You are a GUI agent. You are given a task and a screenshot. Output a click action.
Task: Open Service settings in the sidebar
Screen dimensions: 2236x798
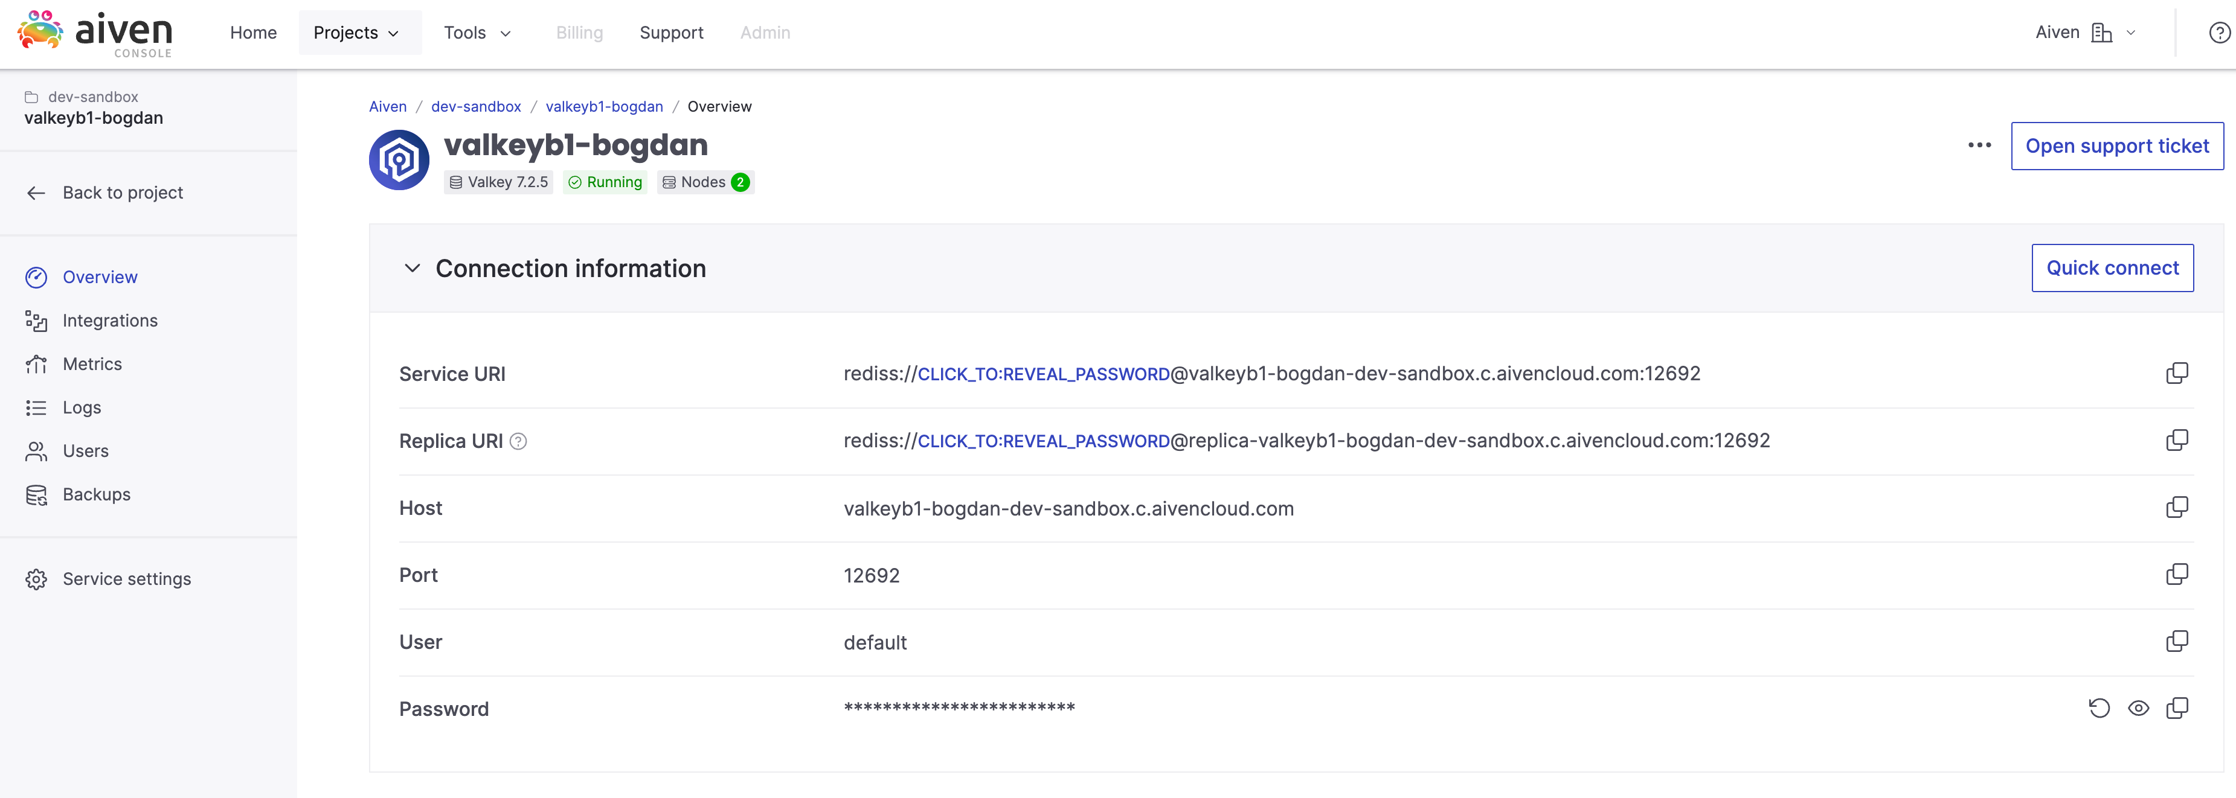point(127,578)
